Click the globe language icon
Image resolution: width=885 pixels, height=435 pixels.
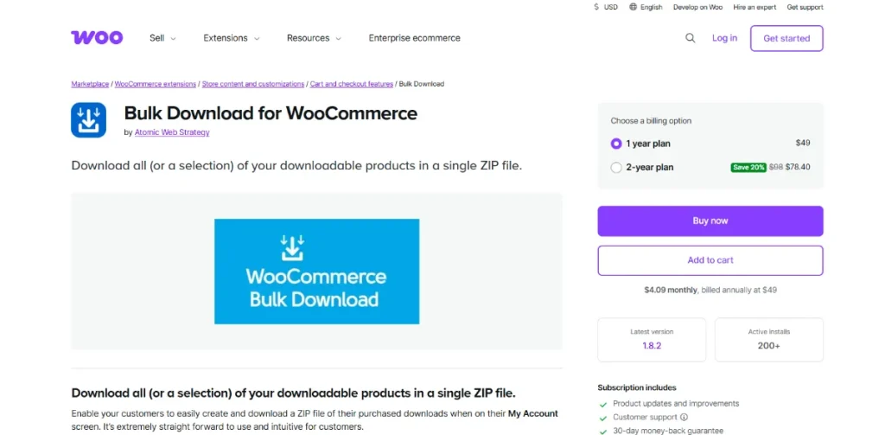tap(633, 7)
